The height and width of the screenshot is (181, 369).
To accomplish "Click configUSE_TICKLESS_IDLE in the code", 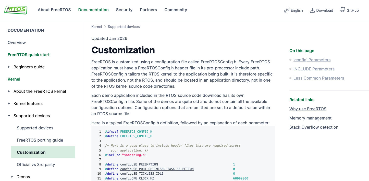I will click(x=142, y=174).
